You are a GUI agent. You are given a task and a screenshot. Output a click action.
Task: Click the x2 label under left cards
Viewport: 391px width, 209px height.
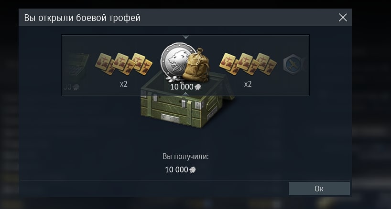pyautogui.click(x=124, y=84)
